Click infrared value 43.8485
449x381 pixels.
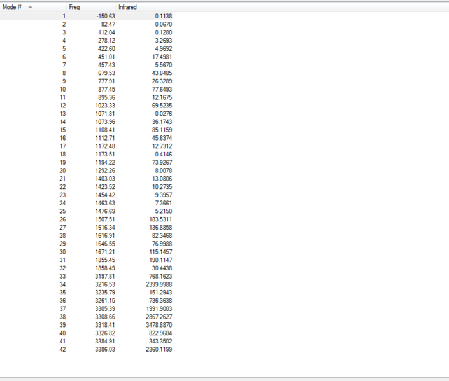point(162,73)
